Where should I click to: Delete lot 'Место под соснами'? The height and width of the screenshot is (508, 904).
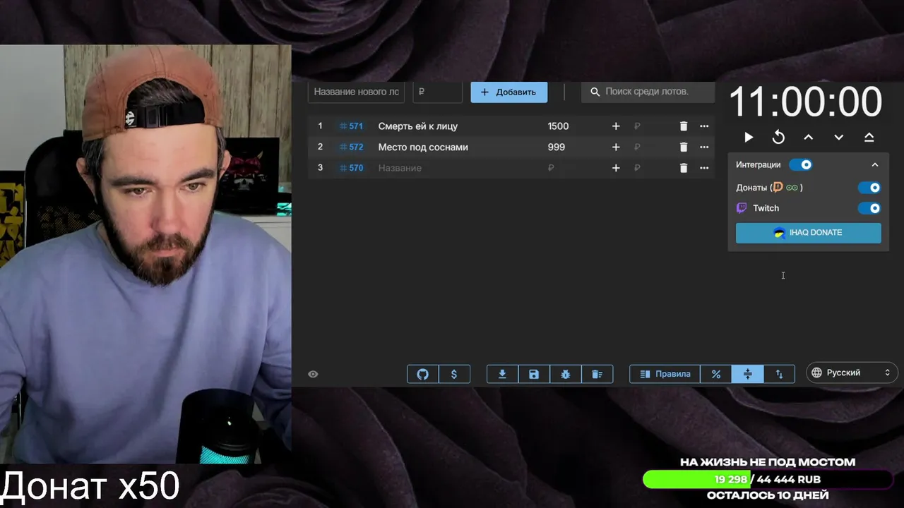(x=683, y=147)
